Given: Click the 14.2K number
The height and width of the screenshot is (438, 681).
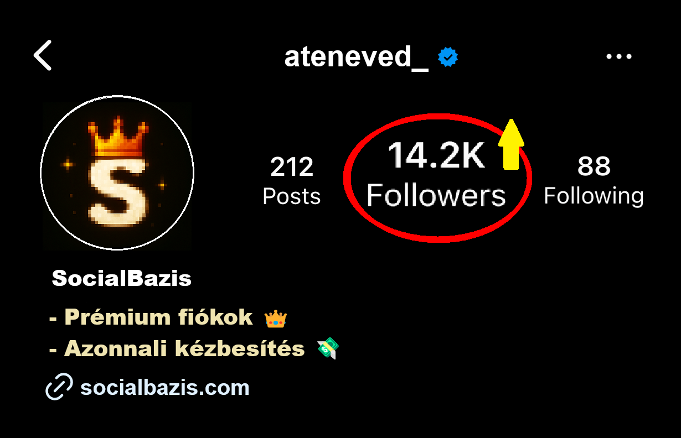Looking at the screenshot, I should (x=436, y=155).
